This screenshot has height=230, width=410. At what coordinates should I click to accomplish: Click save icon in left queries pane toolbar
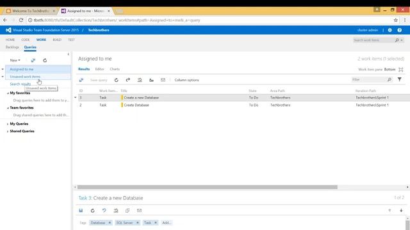tap(33, 60)
